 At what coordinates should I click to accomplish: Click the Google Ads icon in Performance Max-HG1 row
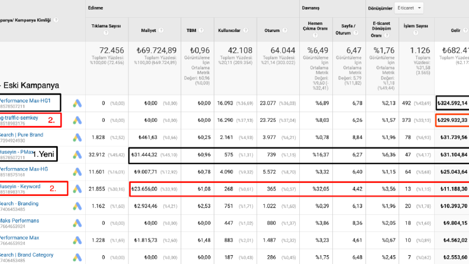point(77,103)
